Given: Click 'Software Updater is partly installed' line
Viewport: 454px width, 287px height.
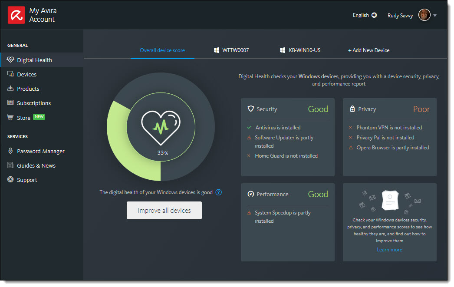Looking at the screenshot, I should coord(284,142).
